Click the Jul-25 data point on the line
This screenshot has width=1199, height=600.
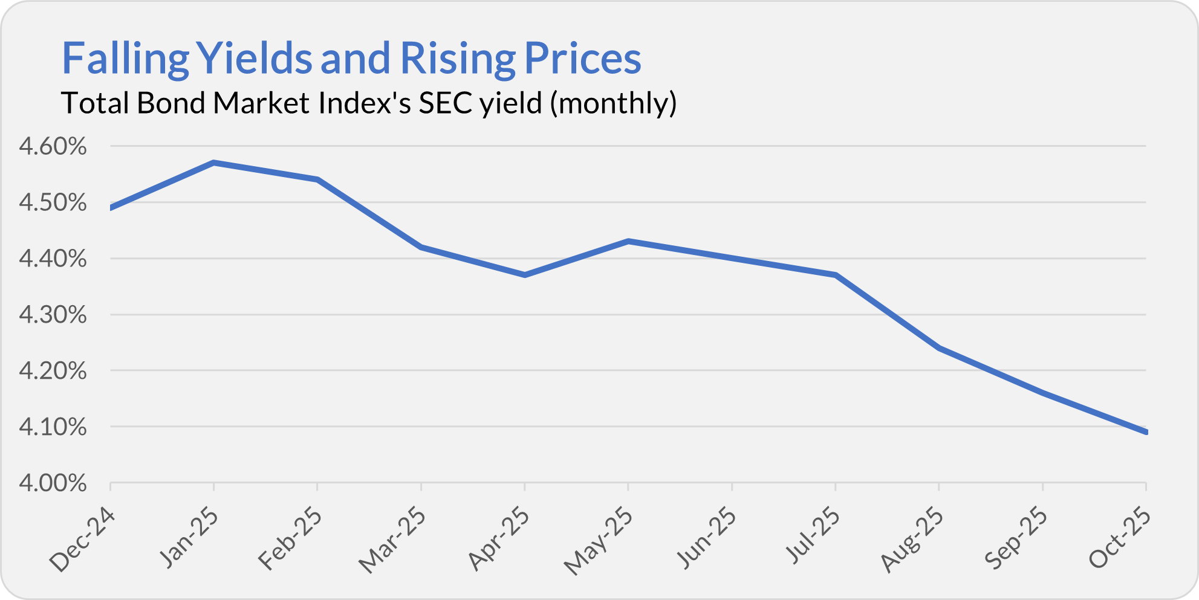click(836, 275)
